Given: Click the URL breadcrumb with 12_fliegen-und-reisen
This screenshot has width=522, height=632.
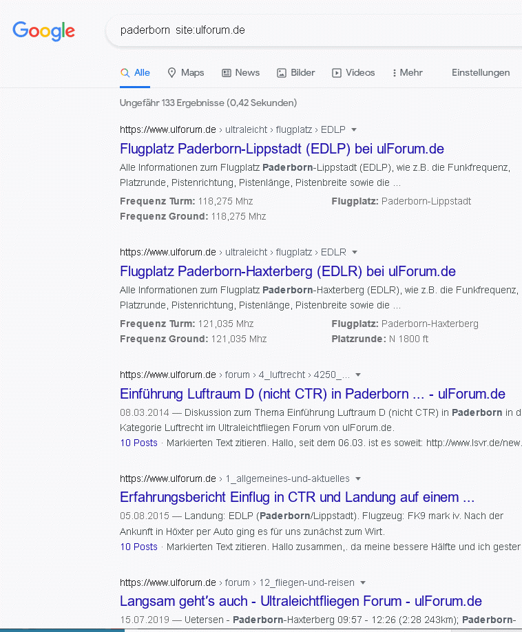Looking at the screenshot, I should click(237, 583).
